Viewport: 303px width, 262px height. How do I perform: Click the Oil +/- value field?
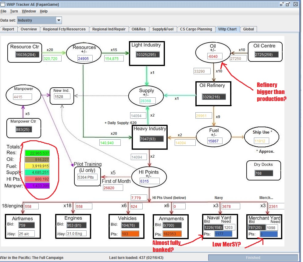click(215, 56)
